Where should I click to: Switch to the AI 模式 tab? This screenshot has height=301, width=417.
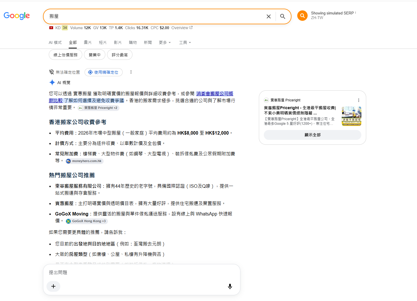click(55, 42)
